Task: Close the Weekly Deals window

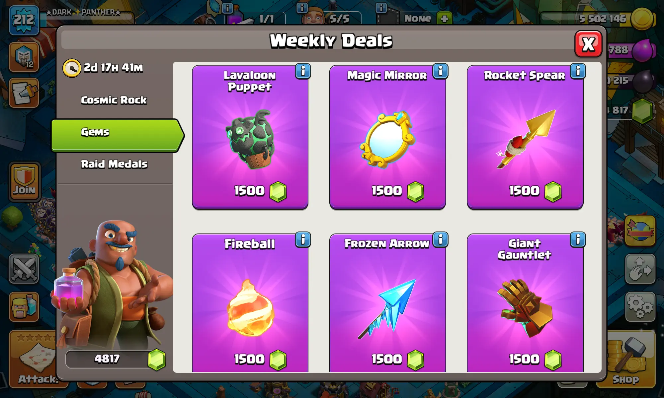Action: click(x=588, y=44)
